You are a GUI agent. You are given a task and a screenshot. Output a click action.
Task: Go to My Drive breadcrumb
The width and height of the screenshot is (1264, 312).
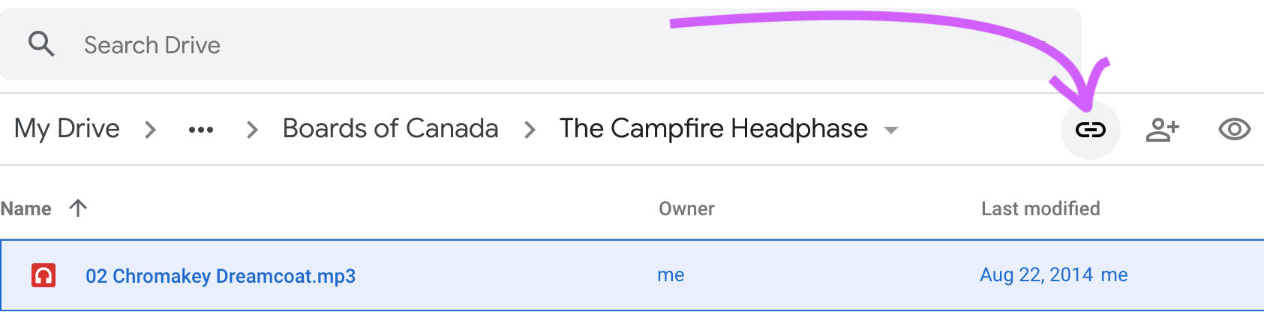click(67, 129)
